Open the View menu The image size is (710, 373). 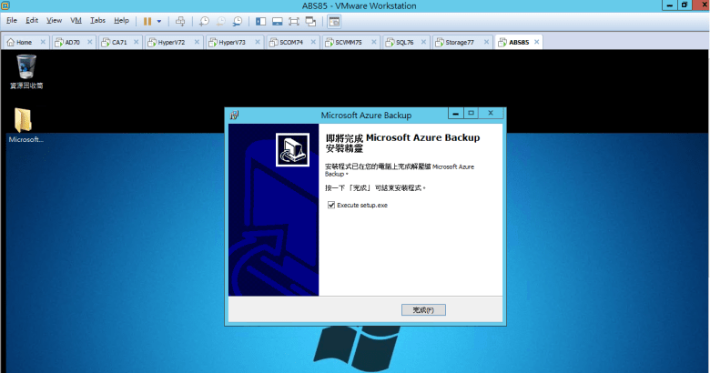[x=54, y=20]
